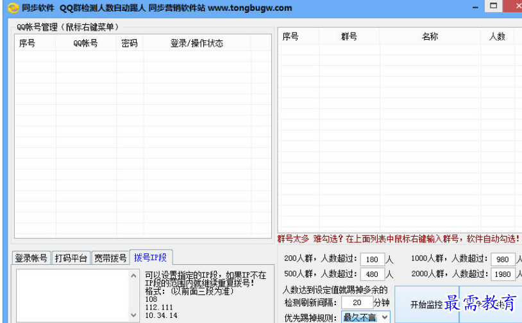Expand the 优先踢掉规则 dropdown
The width and height of the screenshot is (522, 323).
(x=385, y=317)
